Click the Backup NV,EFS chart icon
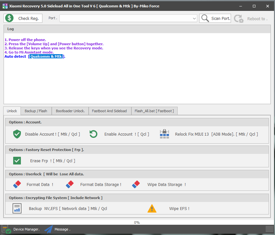 17,208
